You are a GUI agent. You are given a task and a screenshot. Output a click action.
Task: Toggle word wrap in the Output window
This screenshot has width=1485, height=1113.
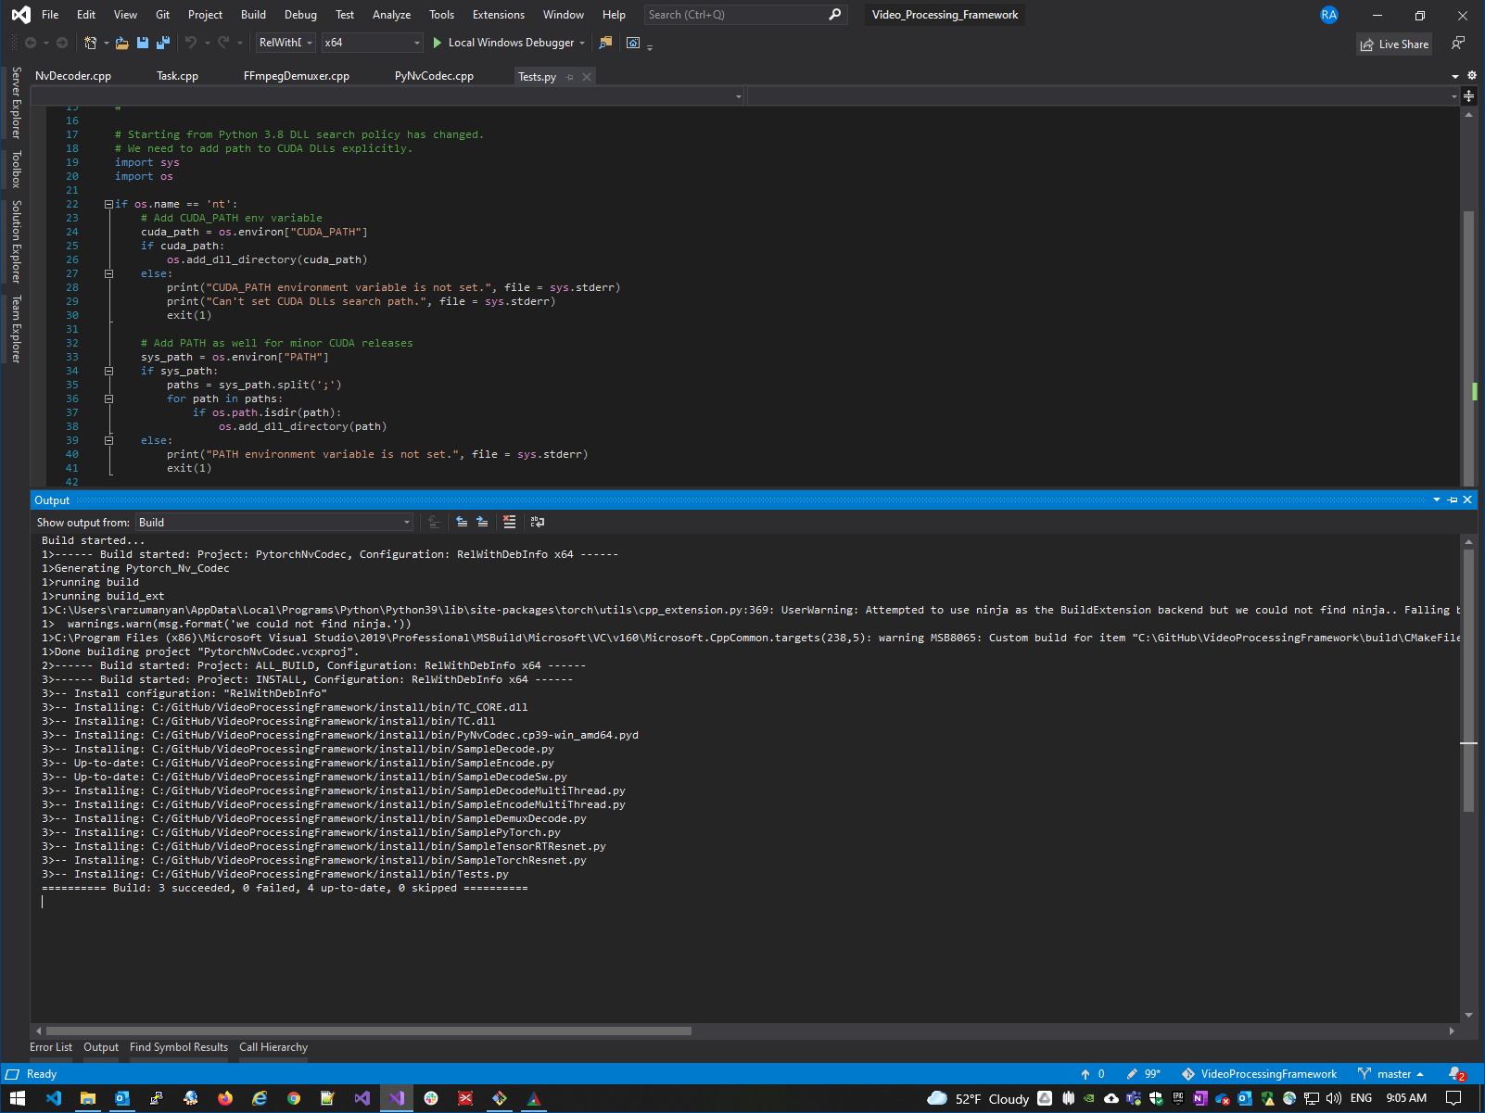[538, 522]
